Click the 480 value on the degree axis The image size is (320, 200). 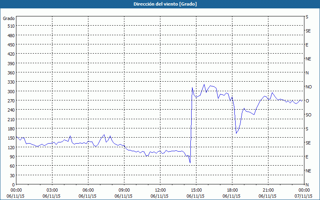tap(11, 36)
